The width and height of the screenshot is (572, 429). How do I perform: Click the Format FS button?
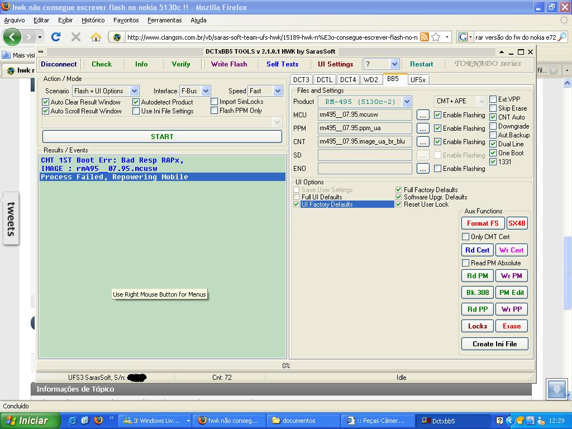483,223
